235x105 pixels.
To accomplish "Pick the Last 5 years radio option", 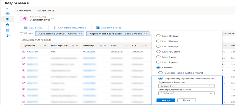I will click(x=158, y=62).
